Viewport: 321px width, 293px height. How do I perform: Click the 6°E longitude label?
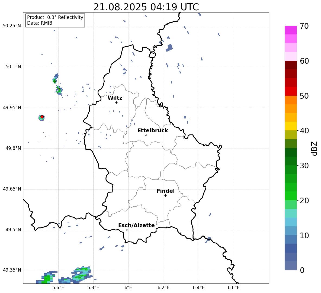pyautogui.click(x=128, y=288)
